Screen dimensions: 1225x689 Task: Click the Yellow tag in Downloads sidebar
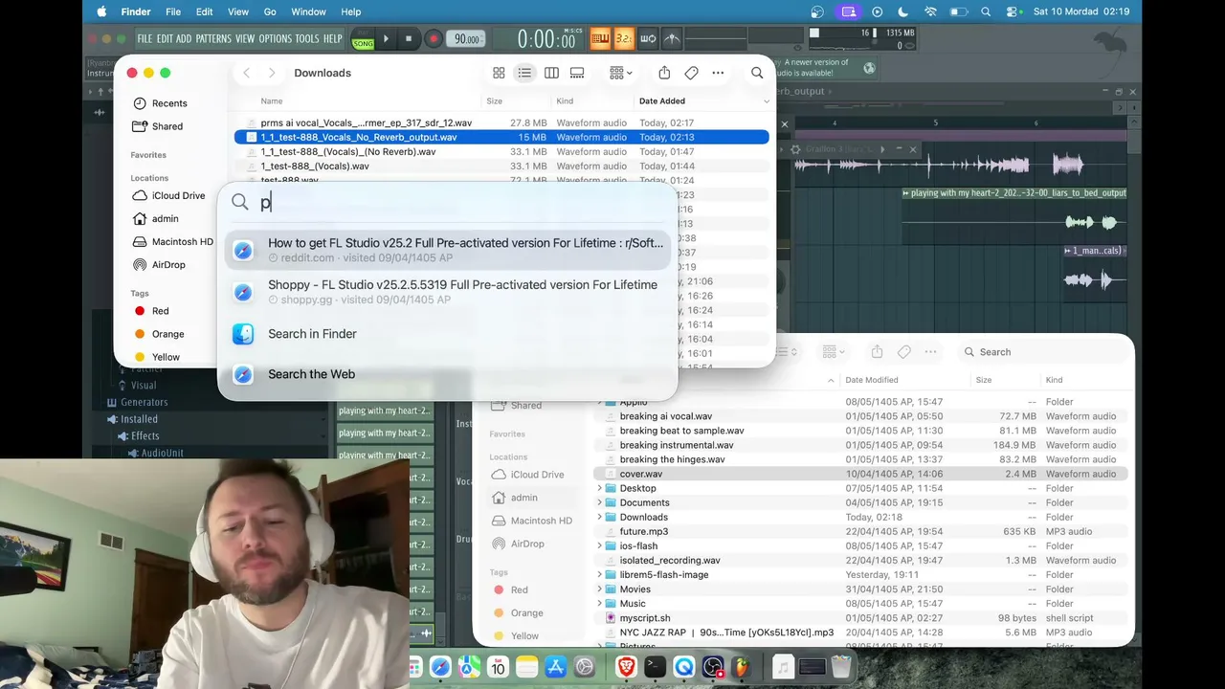(156, 357)
